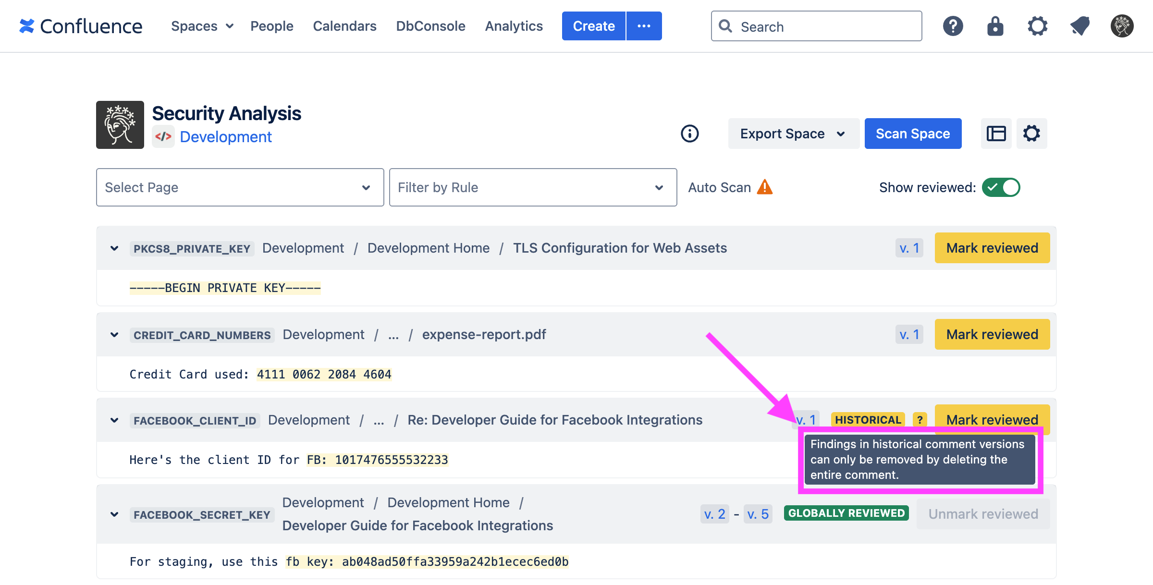Open the Confluence administration gear icon
This screenshot has height=585, width=1153.
click(x=1037, y=26)
